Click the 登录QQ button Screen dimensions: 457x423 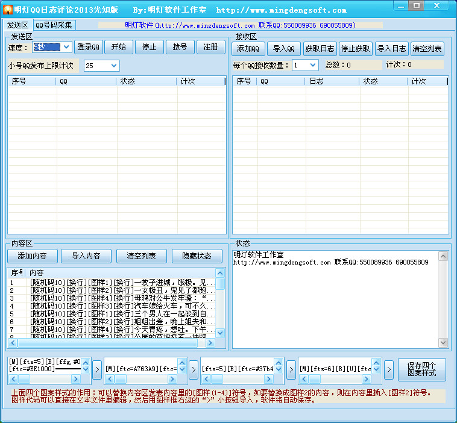pos(88,47)
